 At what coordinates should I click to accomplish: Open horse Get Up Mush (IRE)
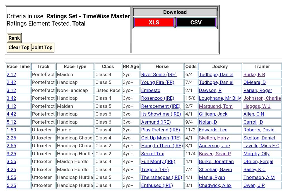coord(161,138)
